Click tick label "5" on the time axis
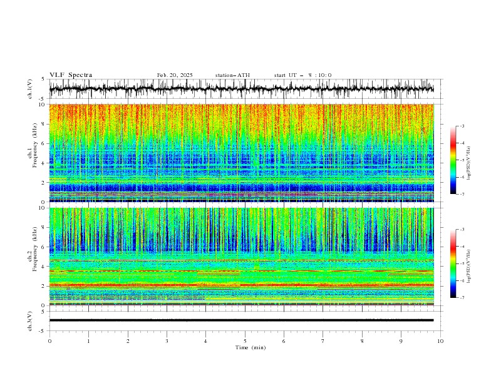496x383 pixels. (245, 341)
